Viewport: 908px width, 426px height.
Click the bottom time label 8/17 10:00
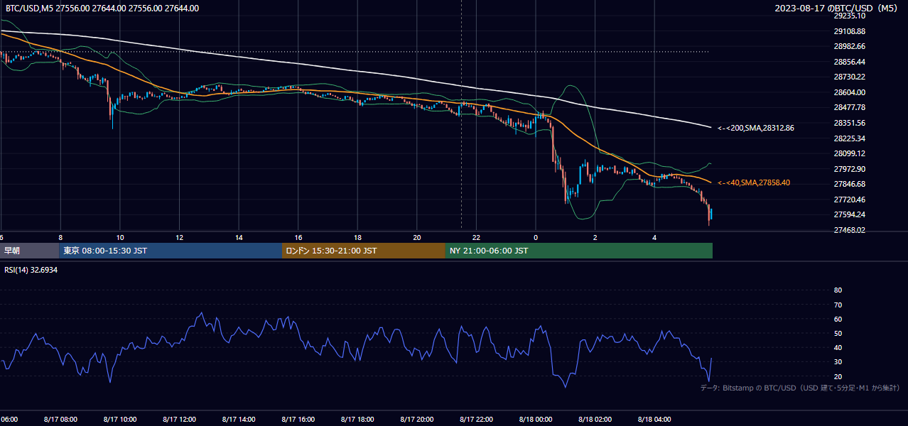(120, 420)
